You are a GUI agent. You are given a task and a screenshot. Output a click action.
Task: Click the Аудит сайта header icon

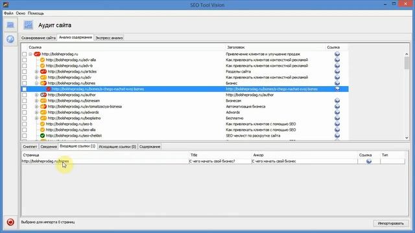(29, 25)
